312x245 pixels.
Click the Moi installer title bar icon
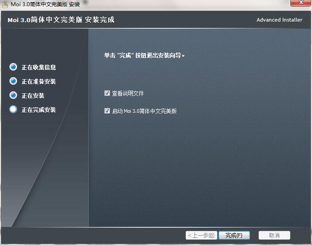coord(5,4)
